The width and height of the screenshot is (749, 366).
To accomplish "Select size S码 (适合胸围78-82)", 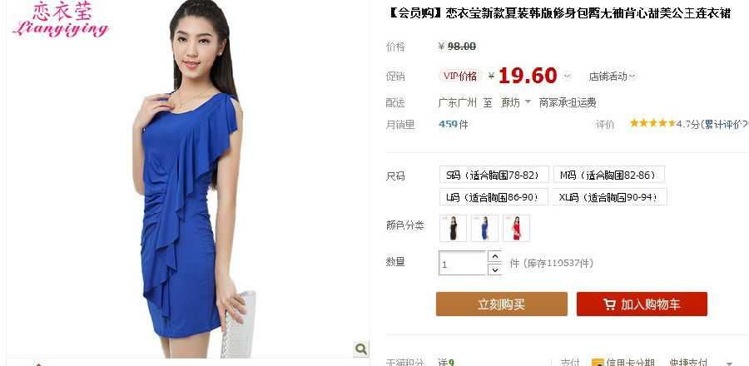I will (x=494, y=175).
